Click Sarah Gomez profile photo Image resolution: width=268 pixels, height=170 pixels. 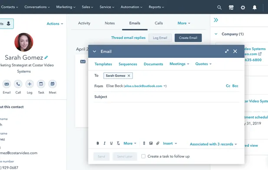point(24,42)
